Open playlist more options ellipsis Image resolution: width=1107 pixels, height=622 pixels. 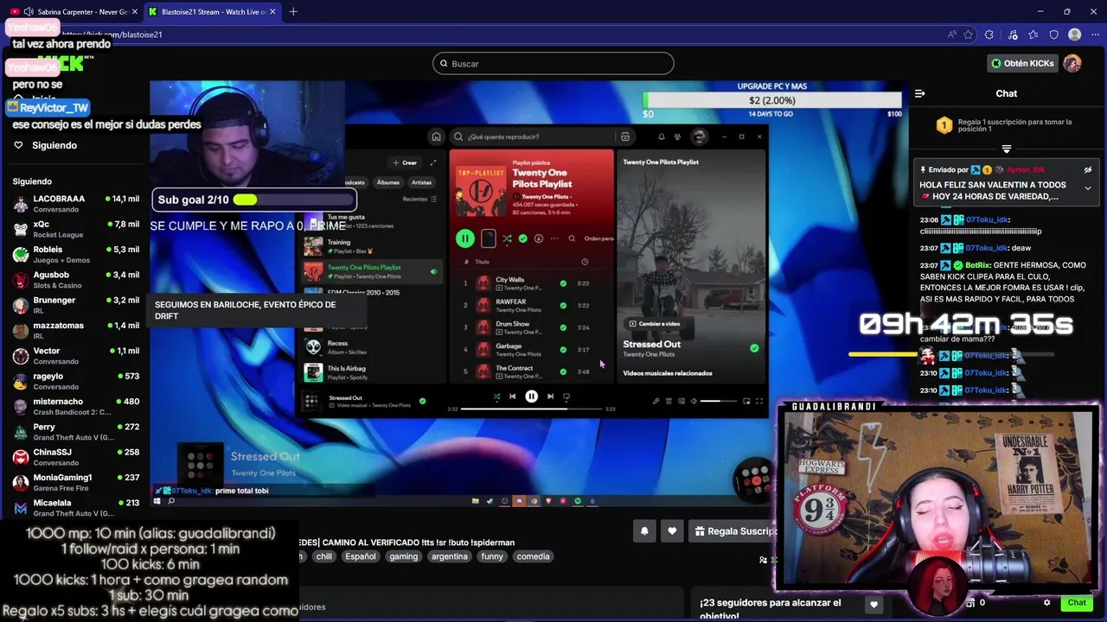point(554,238)
